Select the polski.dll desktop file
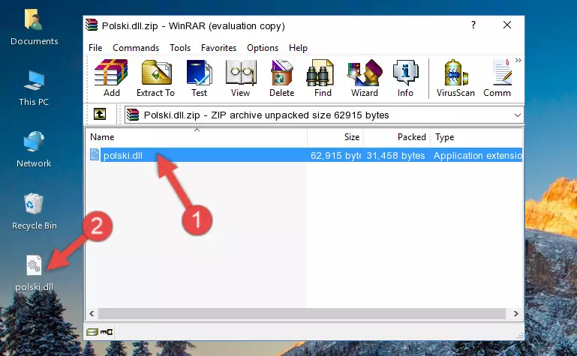The image size is (577, 356). [34, 274]
